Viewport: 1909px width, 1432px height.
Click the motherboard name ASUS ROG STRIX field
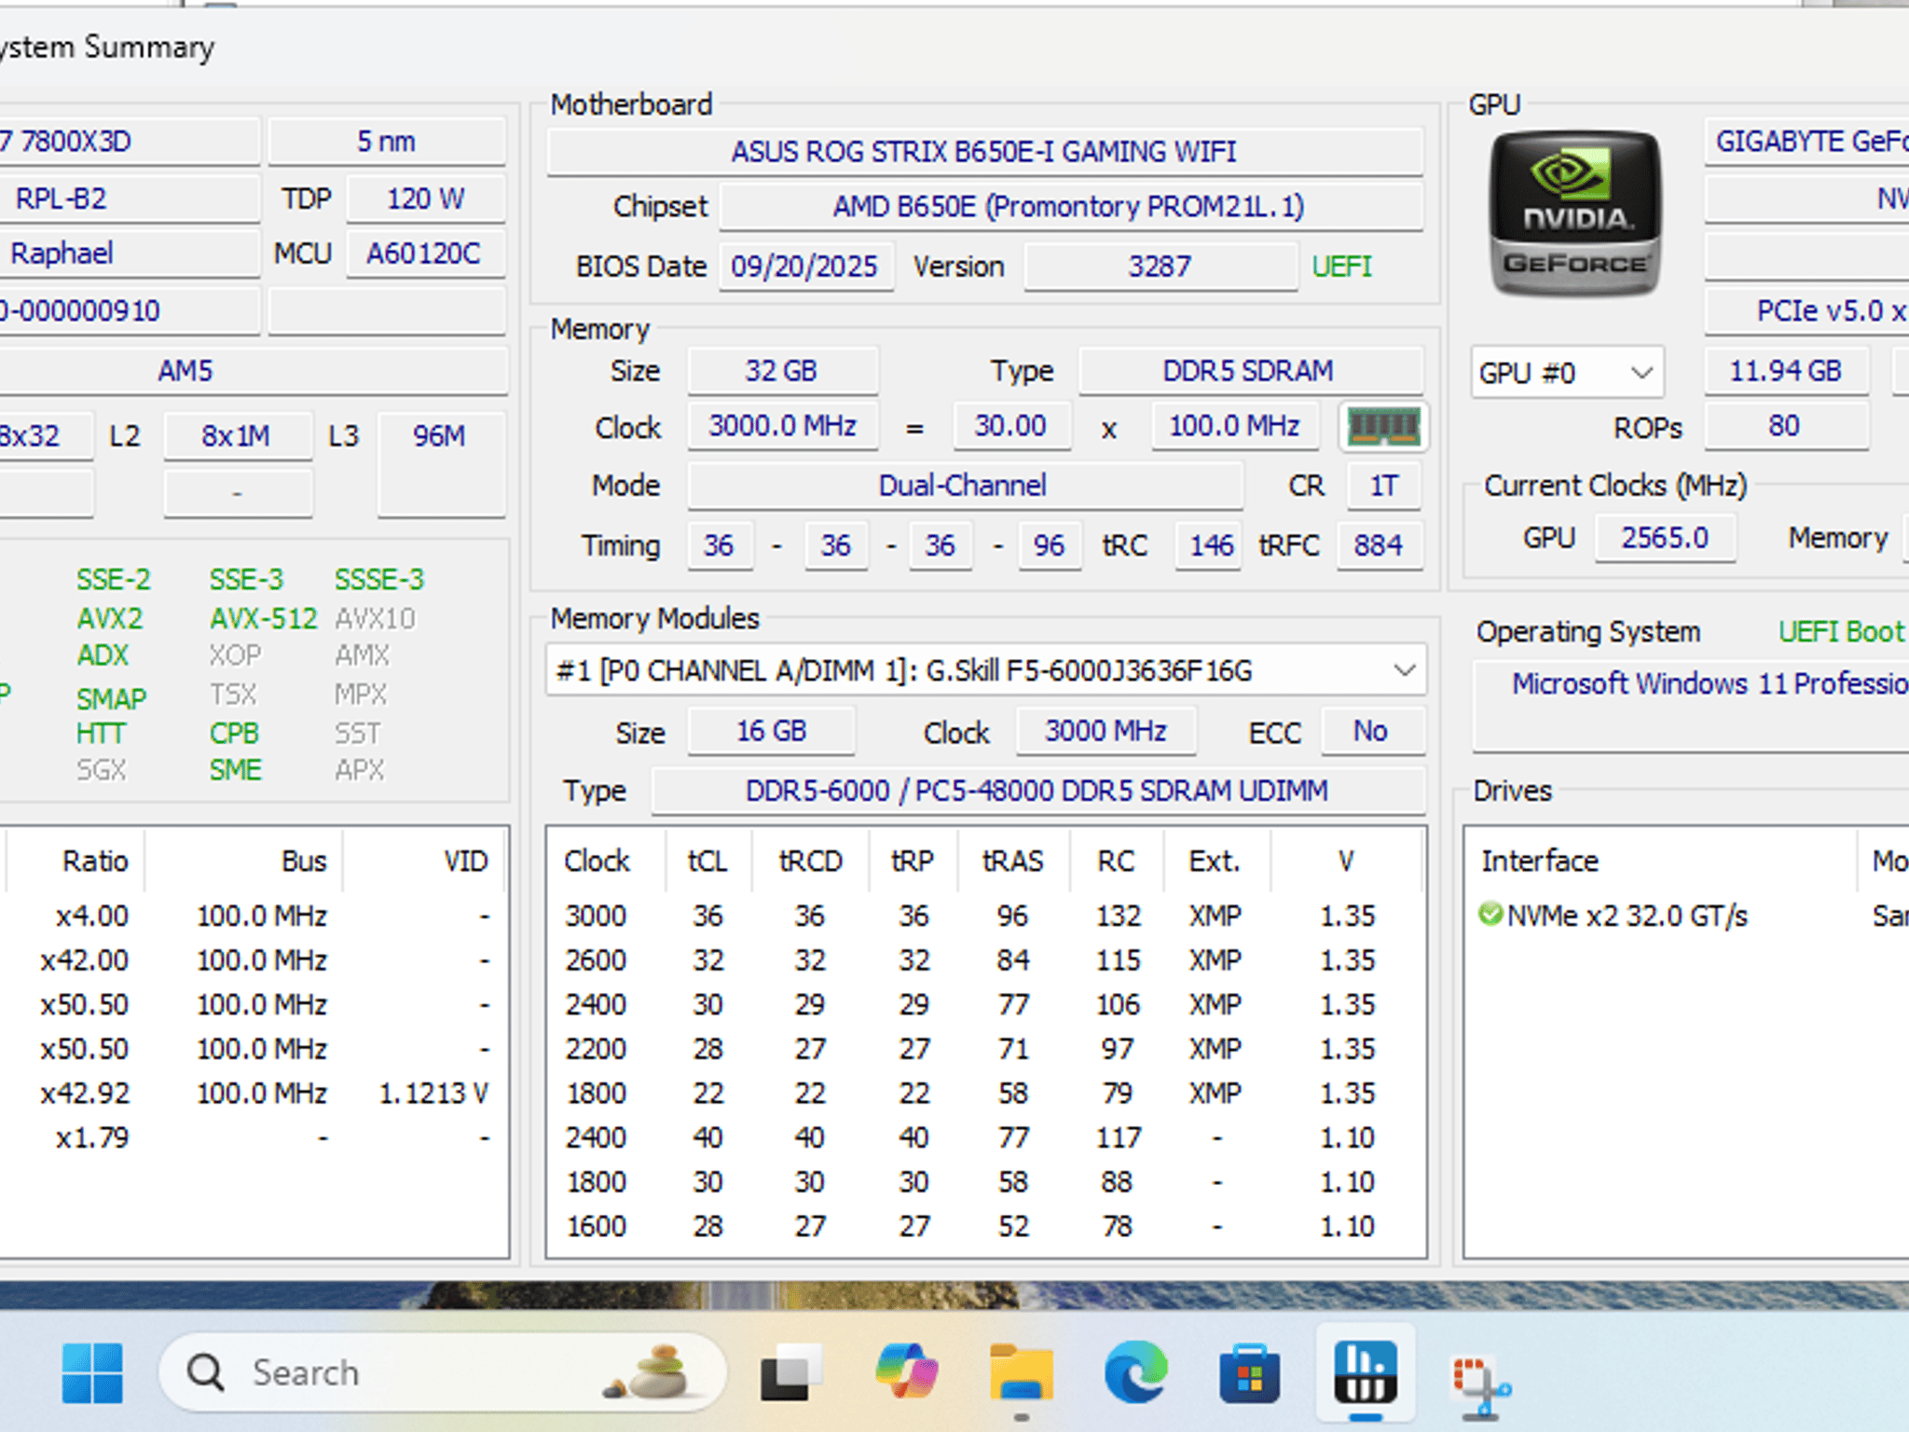[984, 151]
